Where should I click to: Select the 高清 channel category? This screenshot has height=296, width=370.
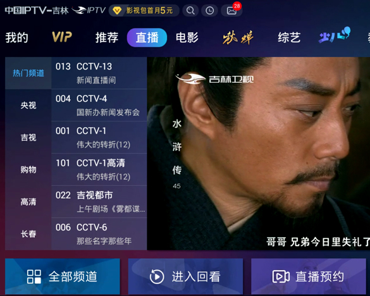coord(28,202)
